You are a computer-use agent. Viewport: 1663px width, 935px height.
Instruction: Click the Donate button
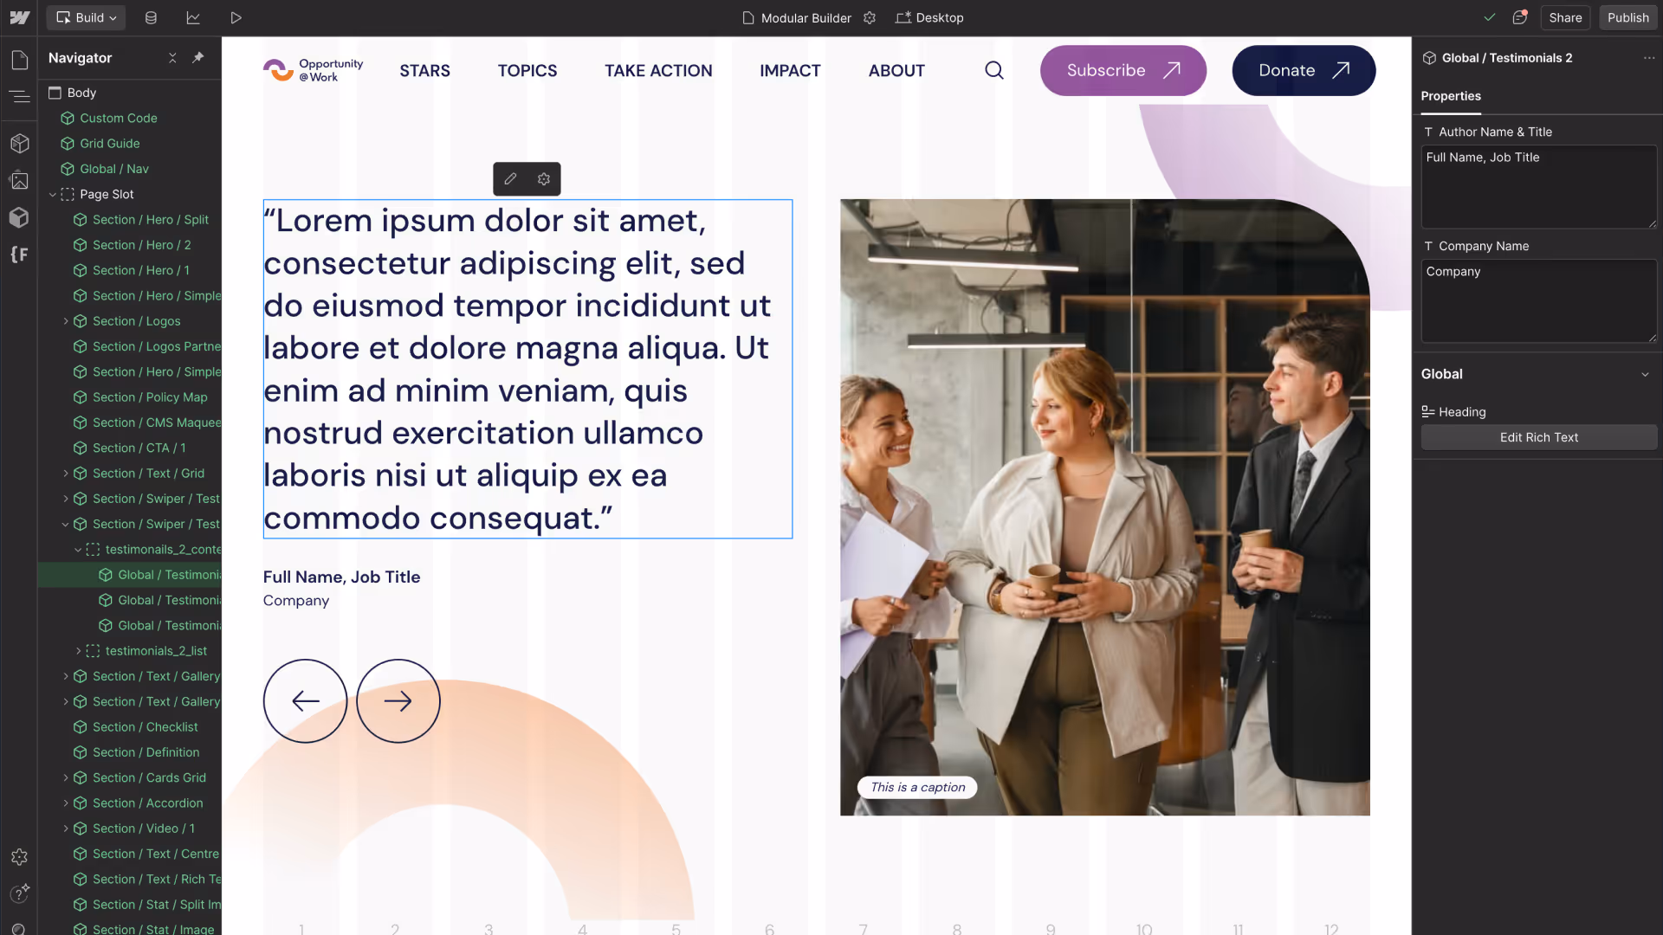[x=1304, y=70]
